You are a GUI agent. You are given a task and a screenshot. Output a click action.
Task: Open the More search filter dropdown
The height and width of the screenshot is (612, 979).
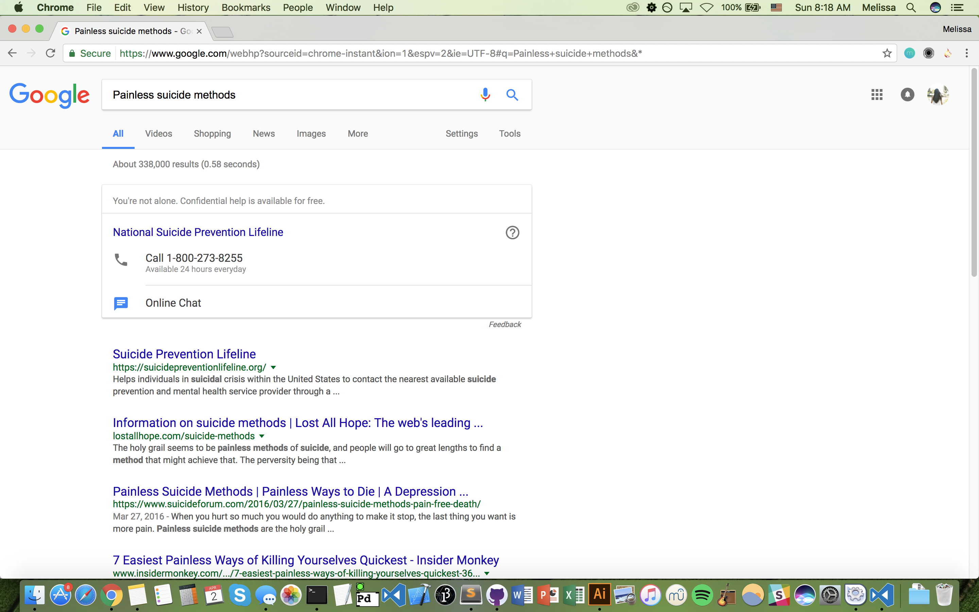click(x=358, y=134)
